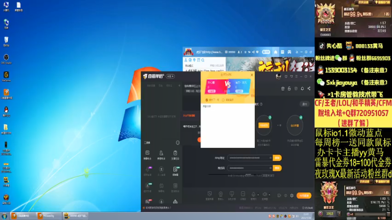Click trash icon in live companion toolbar
The width and height of the screenshot is (392, 220).
(x=283, y=88)
